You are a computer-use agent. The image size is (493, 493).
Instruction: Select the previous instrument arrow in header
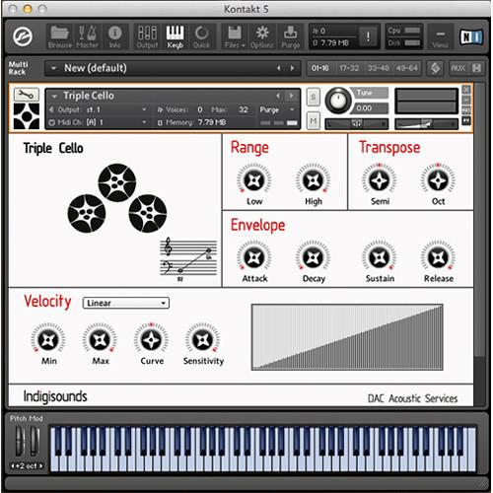click(278, 96)
